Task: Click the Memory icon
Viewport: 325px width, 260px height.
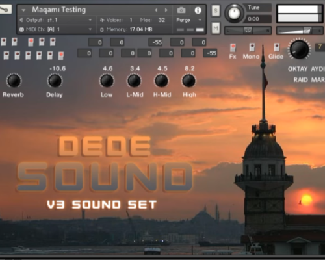Action: [x=102, y=30]
